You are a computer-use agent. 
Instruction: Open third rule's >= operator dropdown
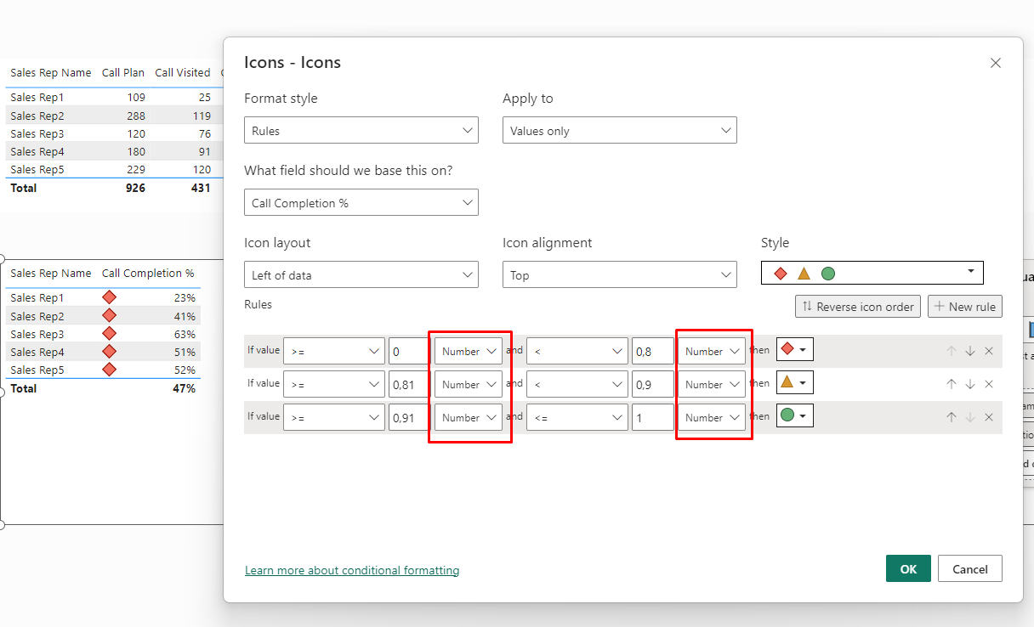click(334, 417)
